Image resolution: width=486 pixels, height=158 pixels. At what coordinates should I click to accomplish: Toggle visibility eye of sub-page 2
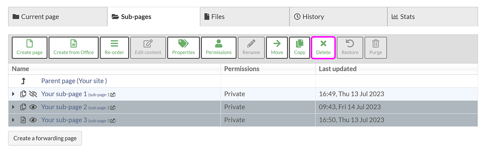(x=33, y=107)
